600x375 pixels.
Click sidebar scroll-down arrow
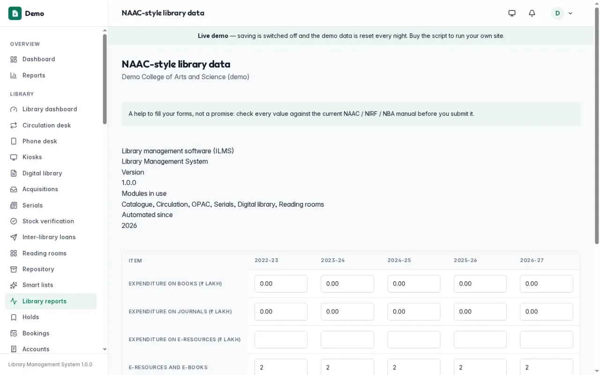pyautogui.click(x=105, y=349)
